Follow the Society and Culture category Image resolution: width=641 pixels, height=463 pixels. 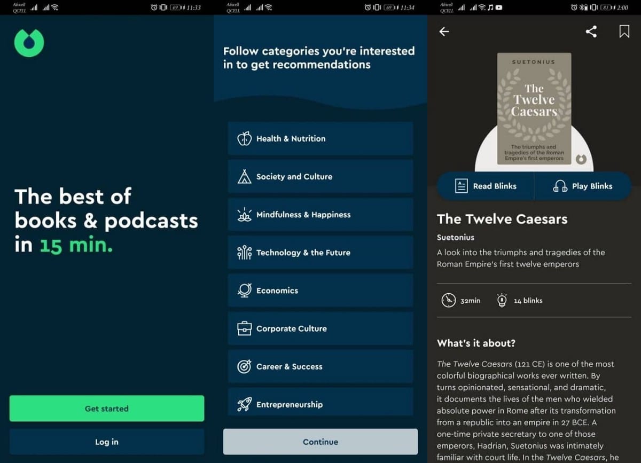pyautogui.click(x=320, y=177)
